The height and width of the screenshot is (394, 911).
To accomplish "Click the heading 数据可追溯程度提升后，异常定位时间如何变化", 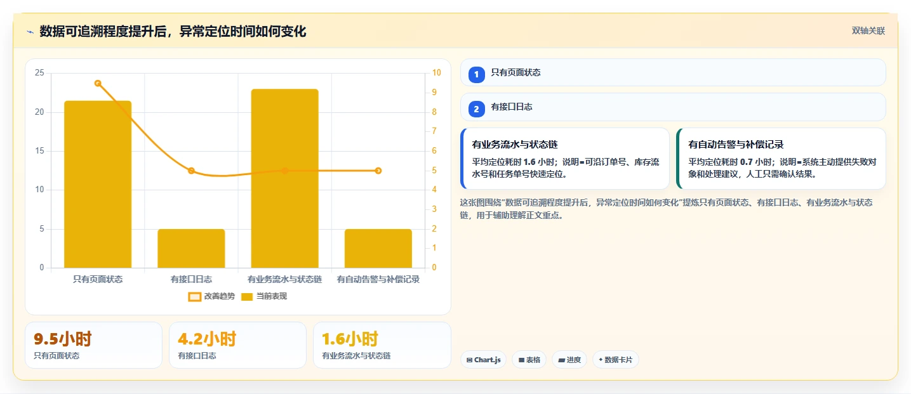I will pyautogui.click(x=173, y=32).
